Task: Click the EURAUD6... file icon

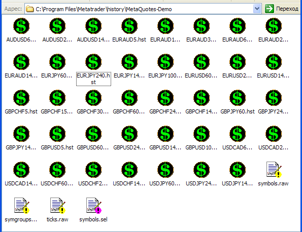Action: click(x=238, y=26)
